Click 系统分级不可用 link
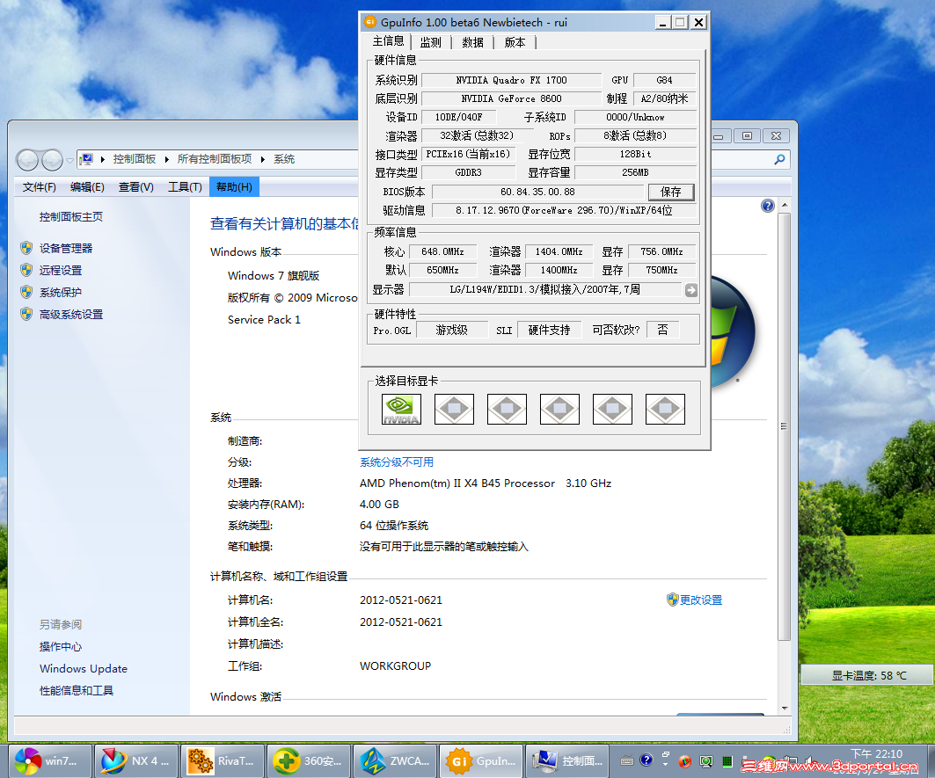 (397, 462)
